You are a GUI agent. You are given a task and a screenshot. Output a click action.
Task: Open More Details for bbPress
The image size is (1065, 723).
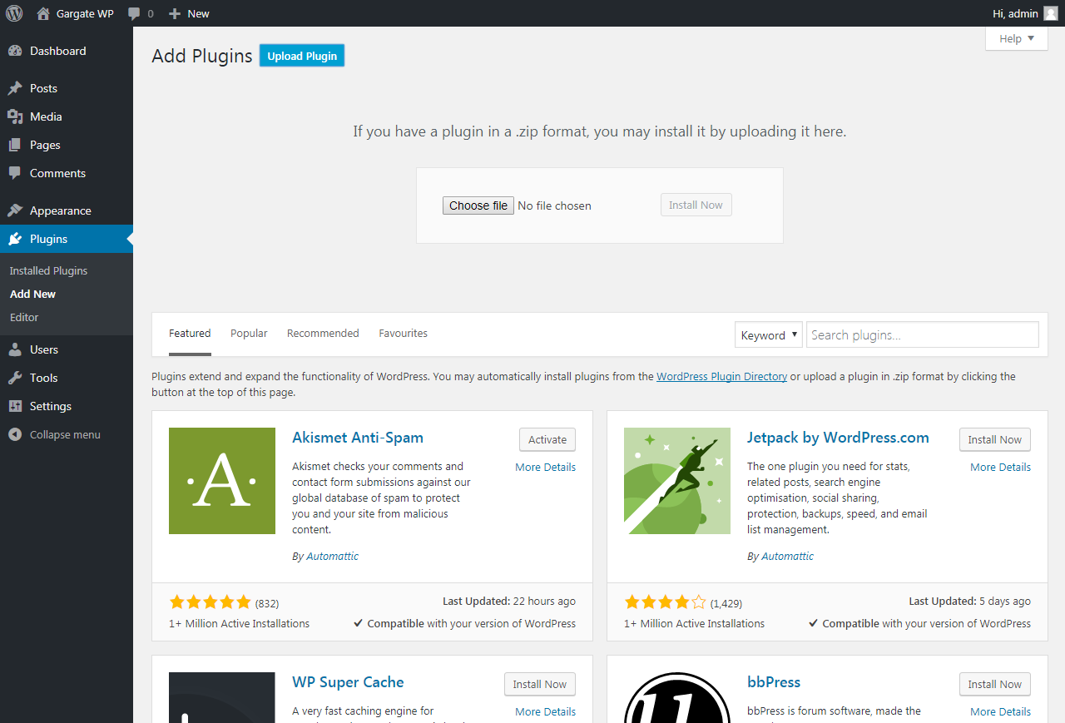pyautogui.click(x=1000, y=711)
